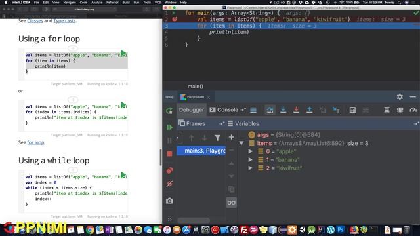
Task: Expand the 0 = "apple" entry
Action: pos(251,151)
